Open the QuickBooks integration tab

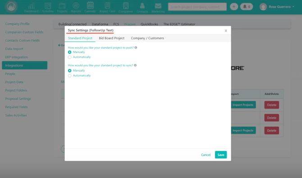pyautogui.click(x=149, y=24)
